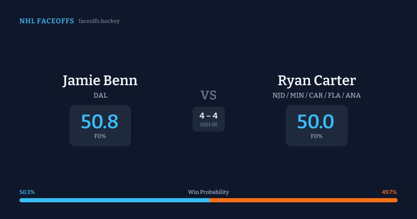
Task: Click the 49.7% win probability value
Action: pyautogui.click(x=389, y=192)
